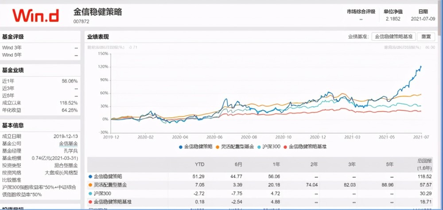Click the 重置 reset button
The width and height of the screenshot is (443, 210).
point(426,37)
